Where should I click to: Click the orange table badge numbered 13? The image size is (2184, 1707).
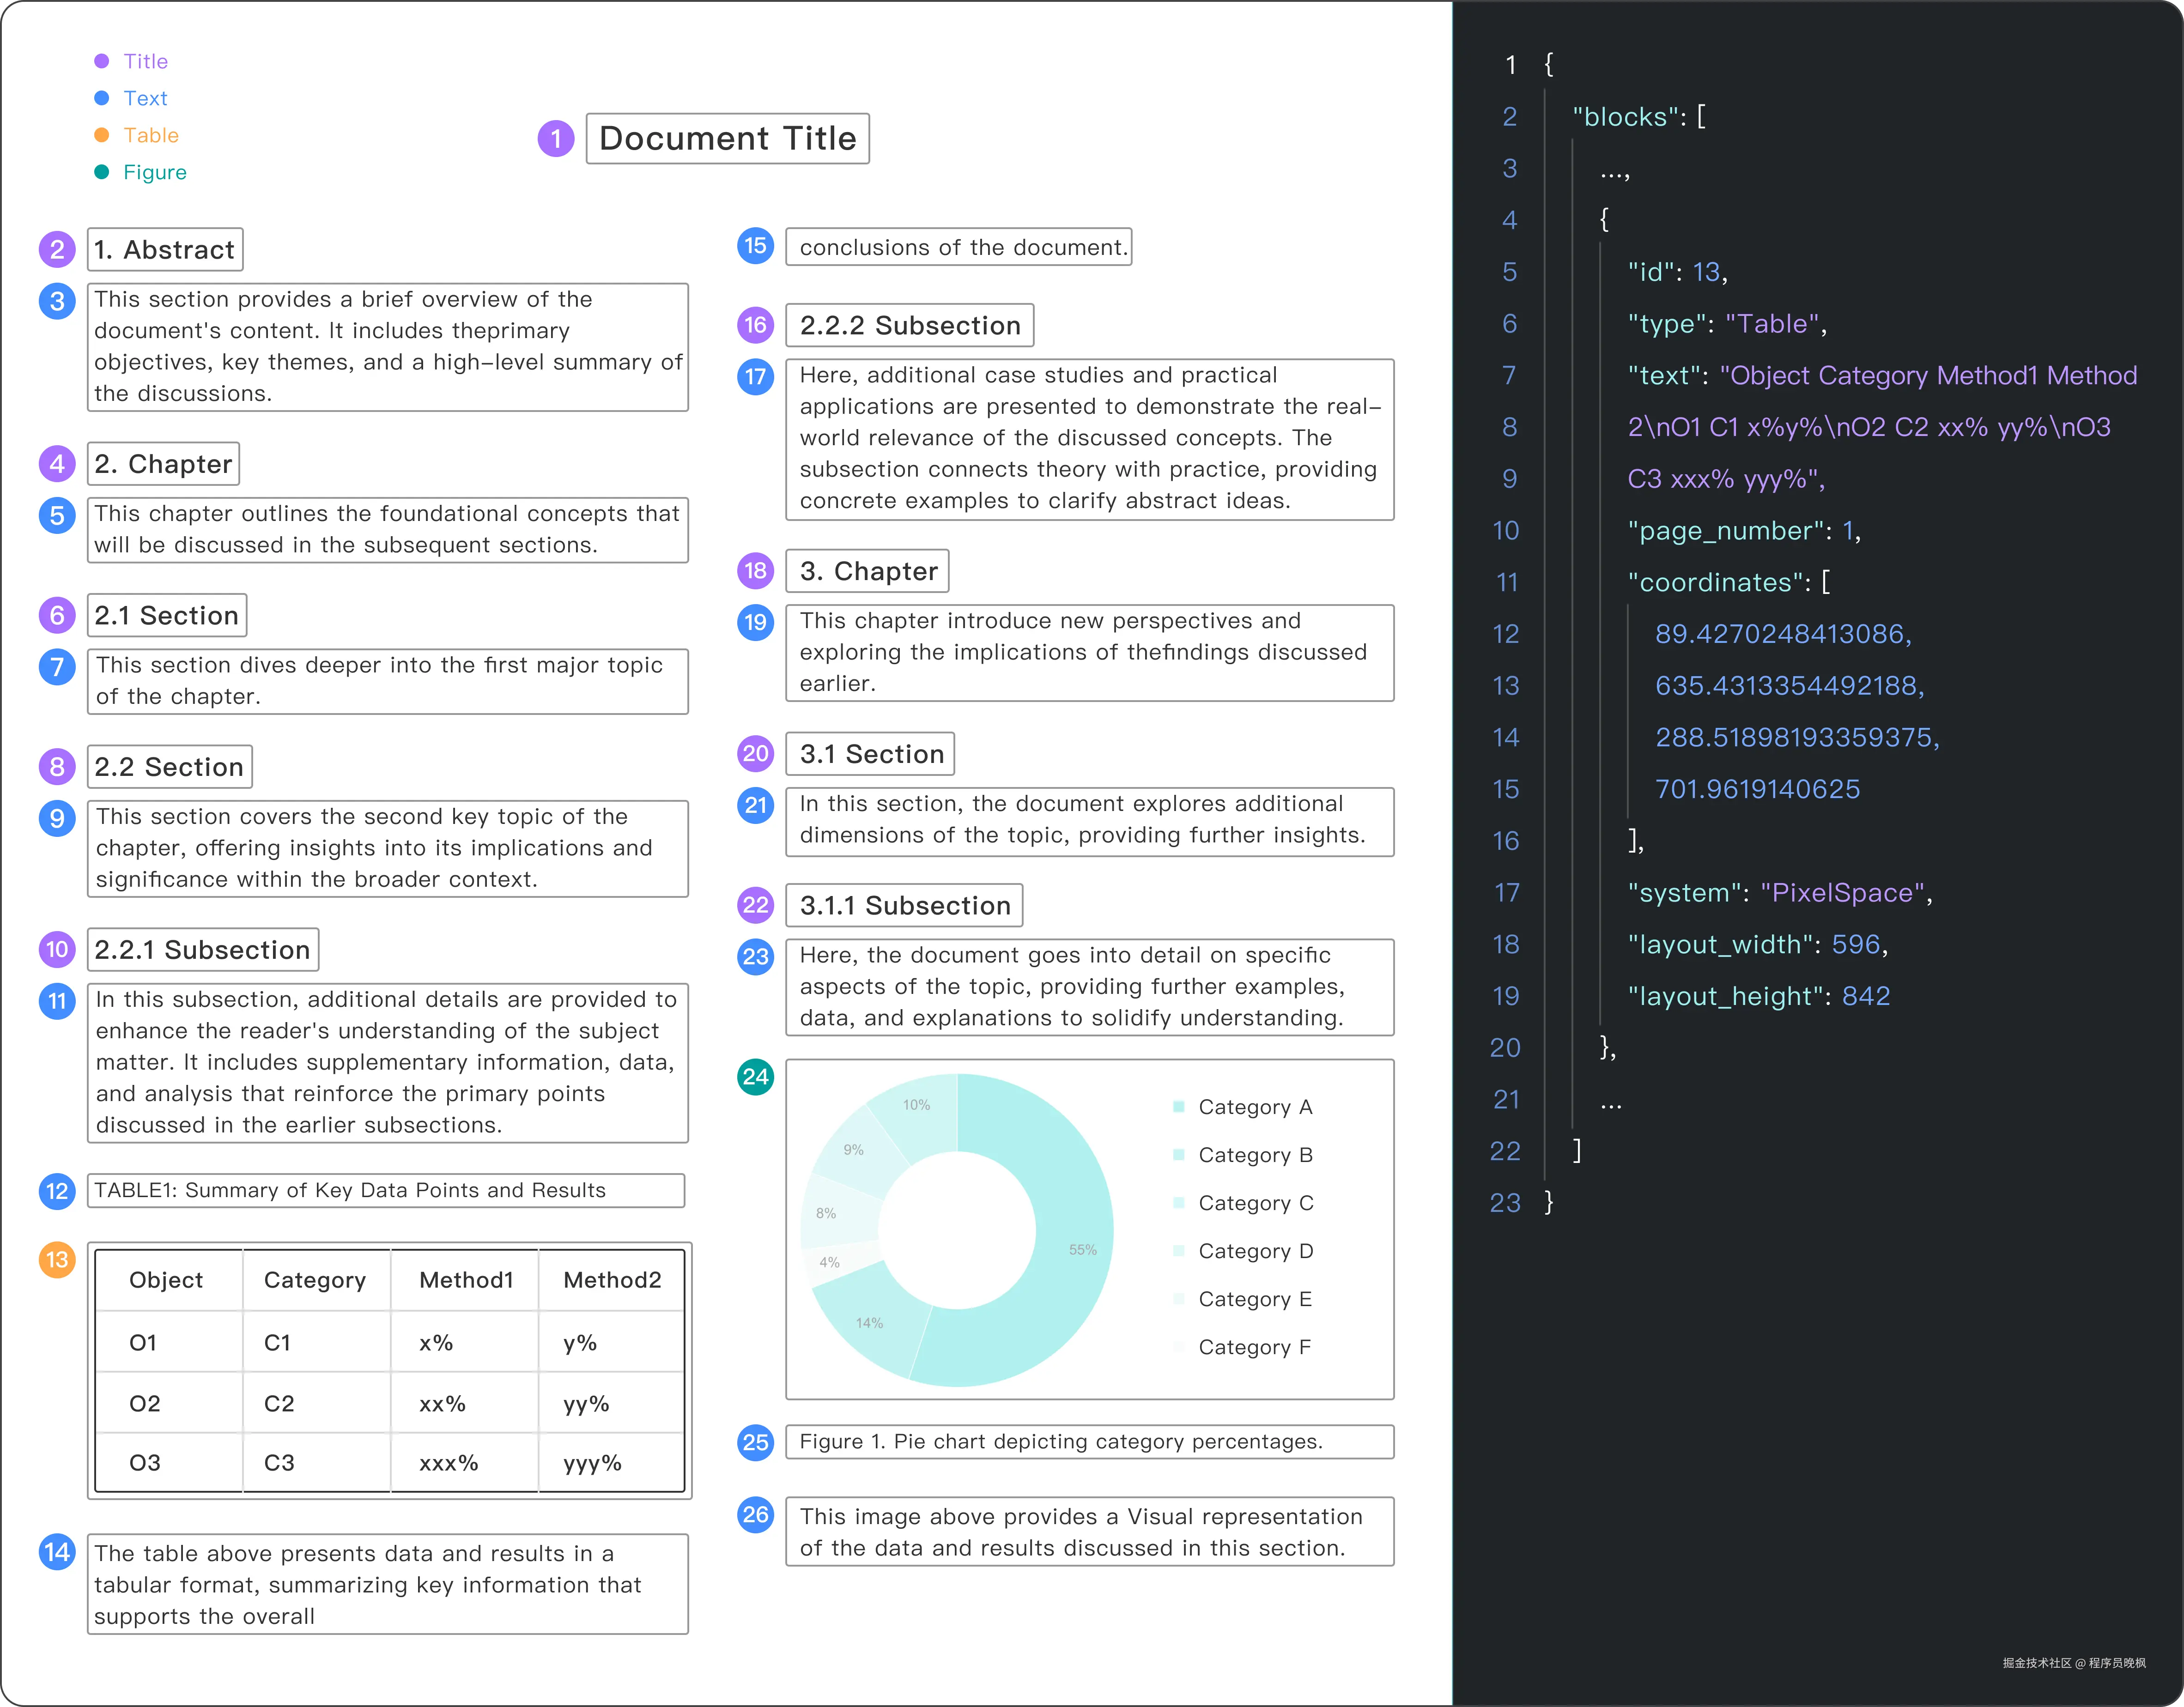(x=57, y=1259)
